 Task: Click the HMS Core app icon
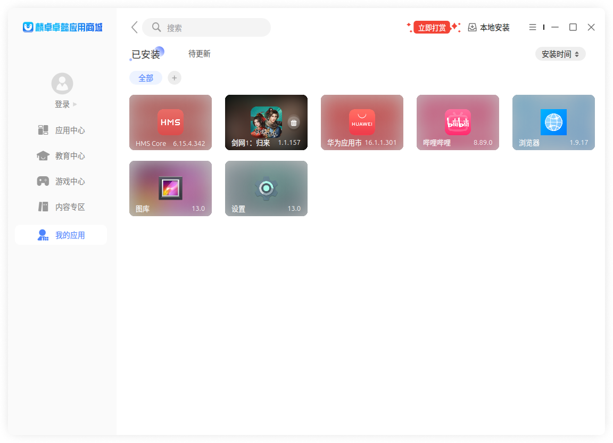click(170, 122)
